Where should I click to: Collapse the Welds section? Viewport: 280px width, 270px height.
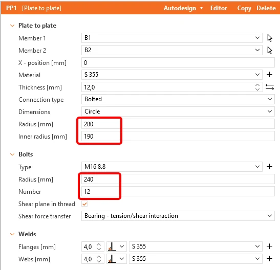(12, 234)
